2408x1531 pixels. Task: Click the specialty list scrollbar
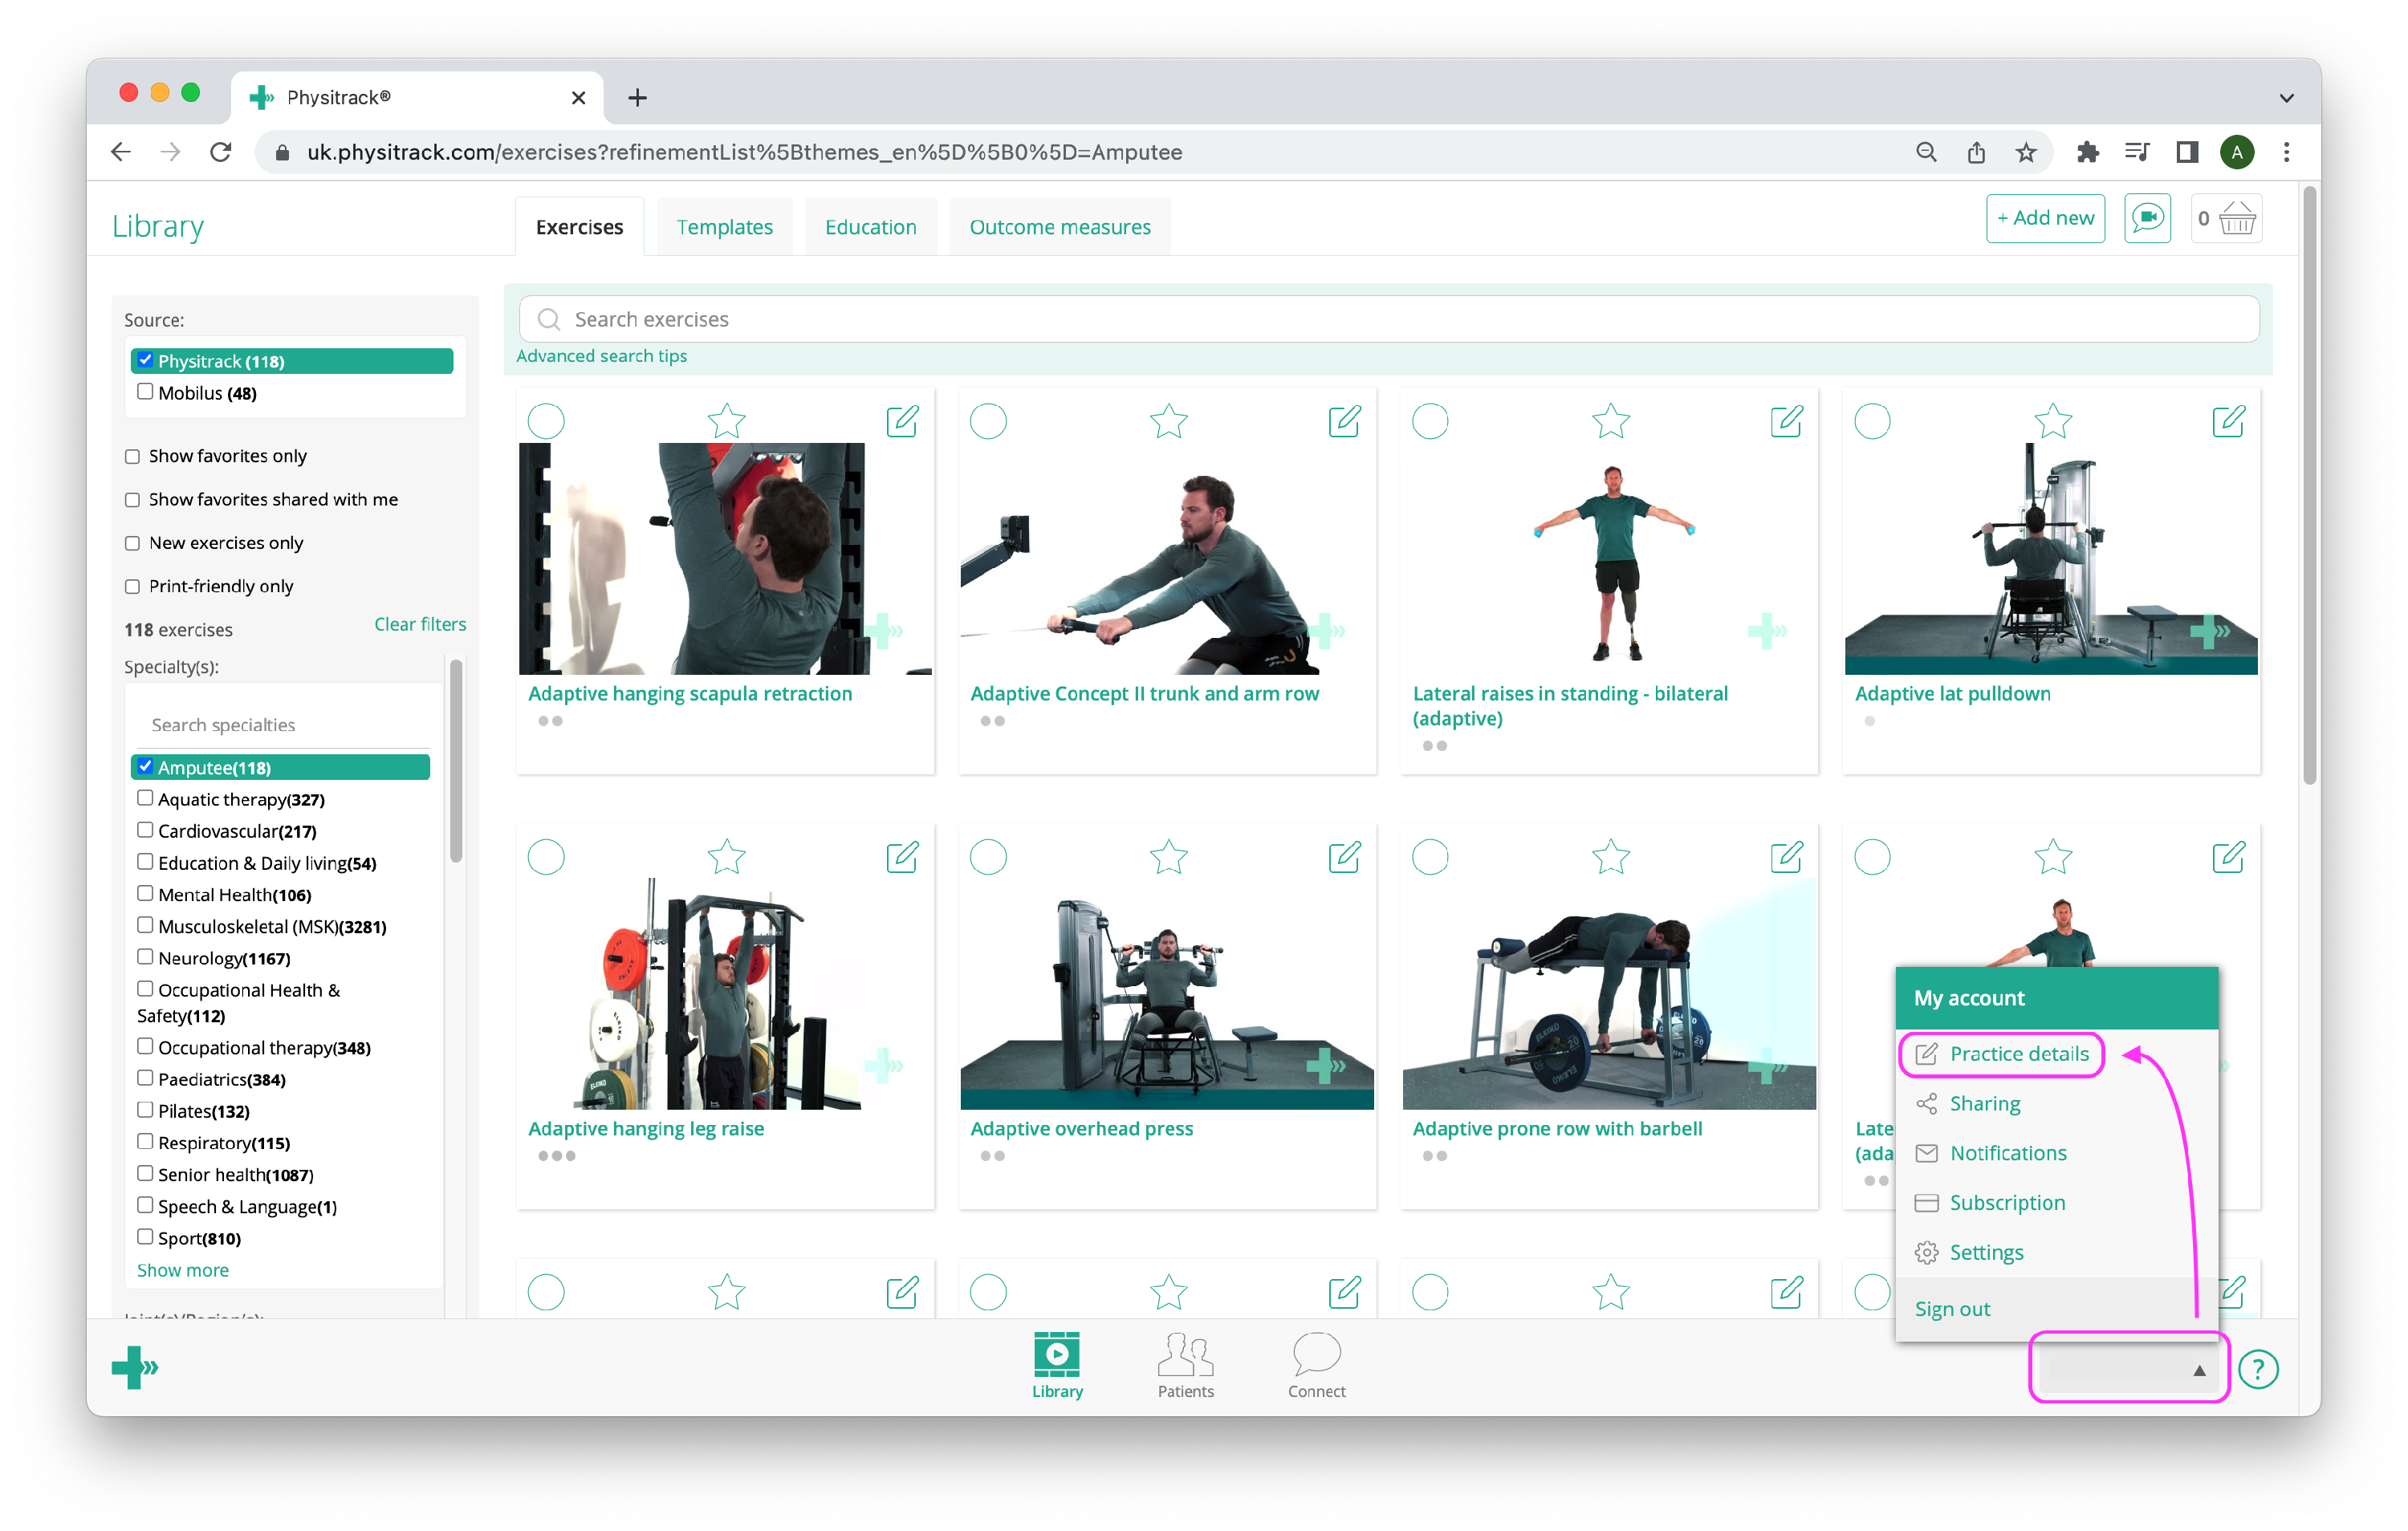point(456,760)
